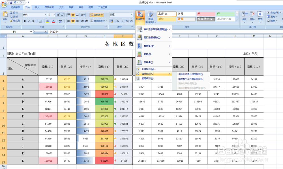
Task: Select the 新建规则 menu entry
Action: pos(154,69)
